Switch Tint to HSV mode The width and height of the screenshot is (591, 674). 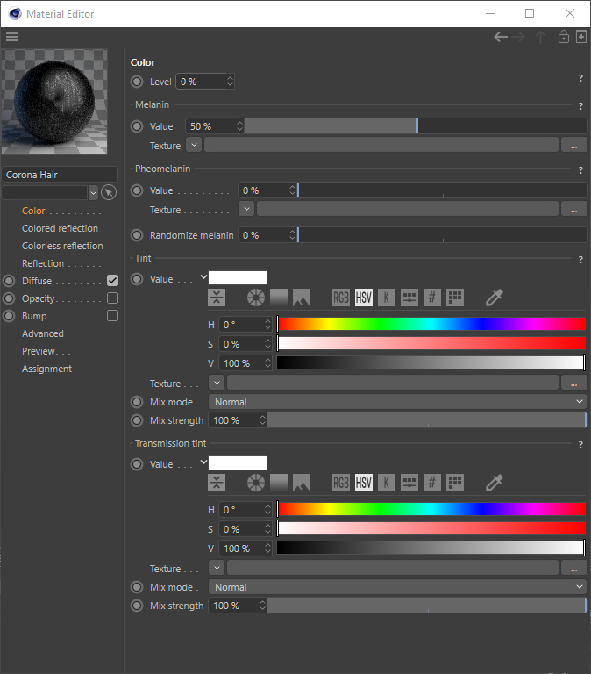363,298
